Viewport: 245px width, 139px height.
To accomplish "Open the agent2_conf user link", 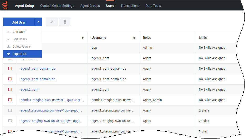I will 29,90.
